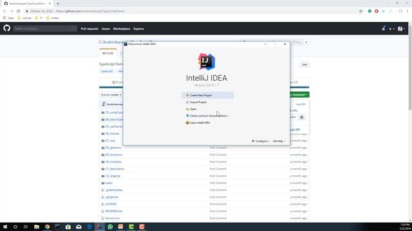This screenshot has height=231, width=412.
Task: Open Issues in GitHub header
Action: [x=106, y=29]
